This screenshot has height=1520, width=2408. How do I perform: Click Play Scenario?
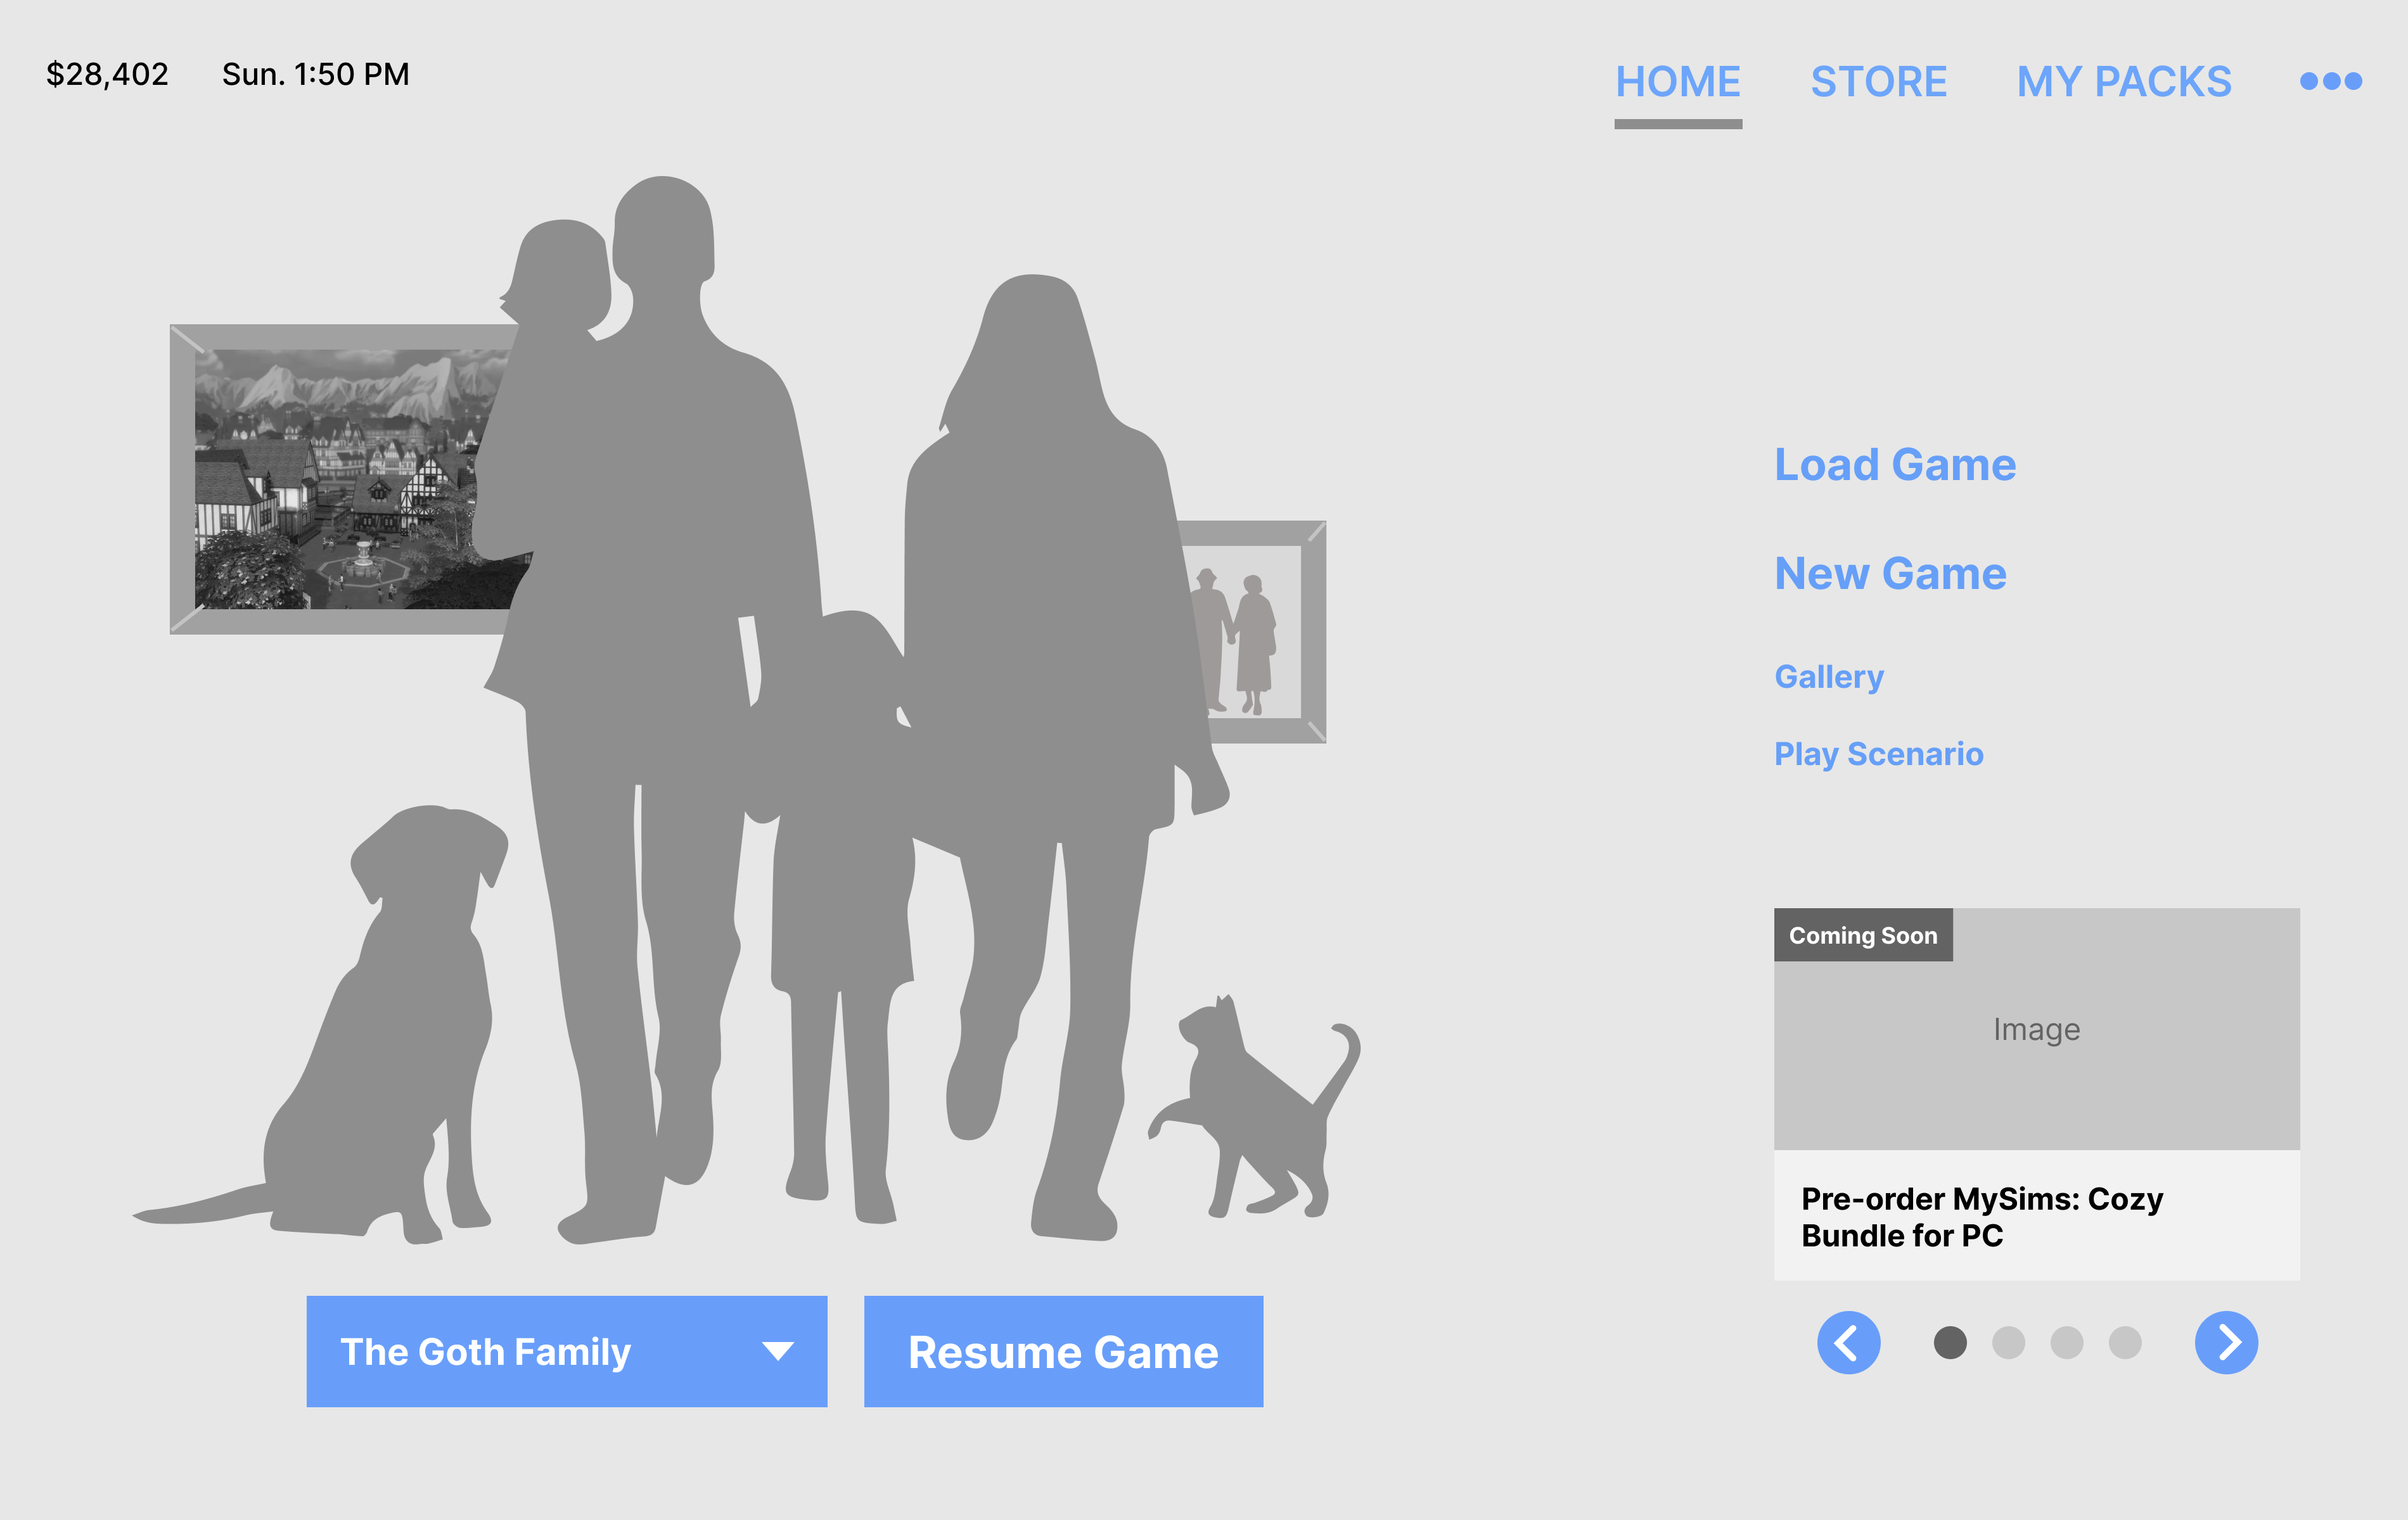tap(1878, 754)
